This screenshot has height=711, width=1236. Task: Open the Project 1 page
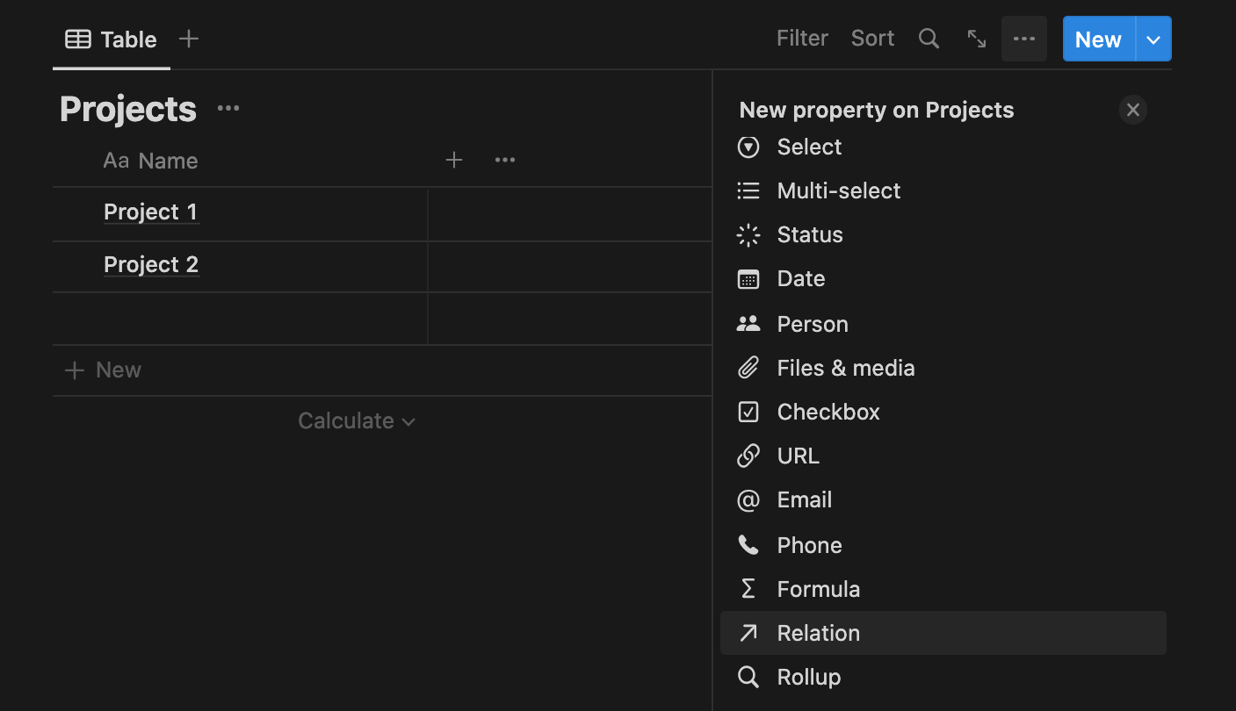pos(150,212)
